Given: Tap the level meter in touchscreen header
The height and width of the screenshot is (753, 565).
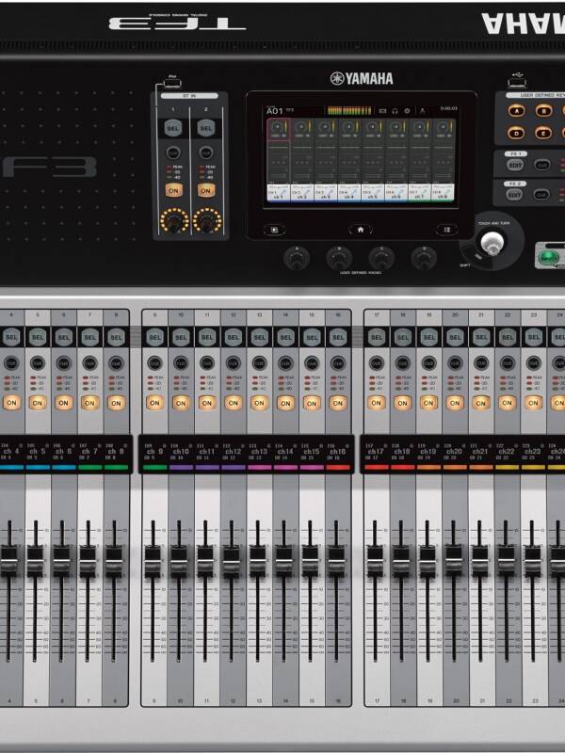Looking at the screenshot, I should pos(349,111).
